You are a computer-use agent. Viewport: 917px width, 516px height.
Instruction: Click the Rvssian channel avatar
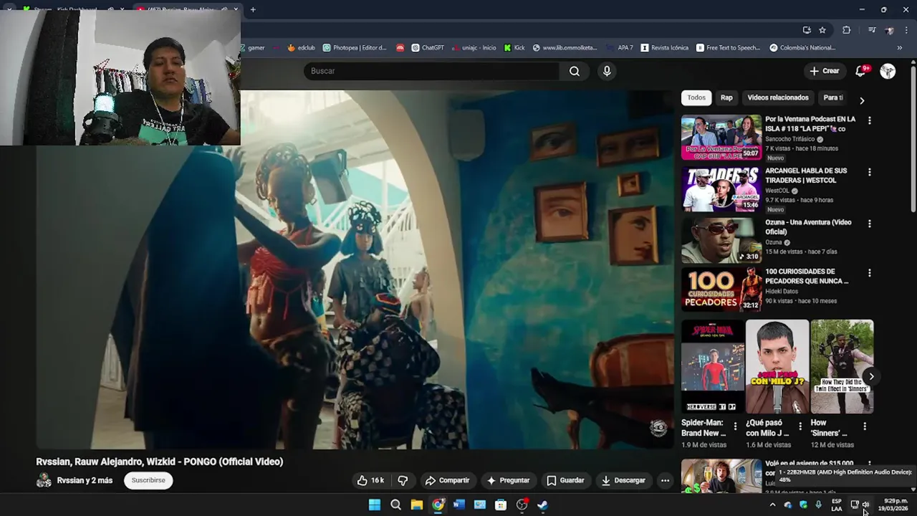tap(44, 480)
